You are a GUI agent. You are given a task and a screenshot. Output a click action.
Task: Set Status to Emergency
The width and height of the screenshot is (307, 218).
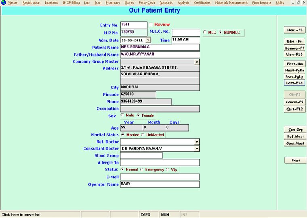(142, 170)
